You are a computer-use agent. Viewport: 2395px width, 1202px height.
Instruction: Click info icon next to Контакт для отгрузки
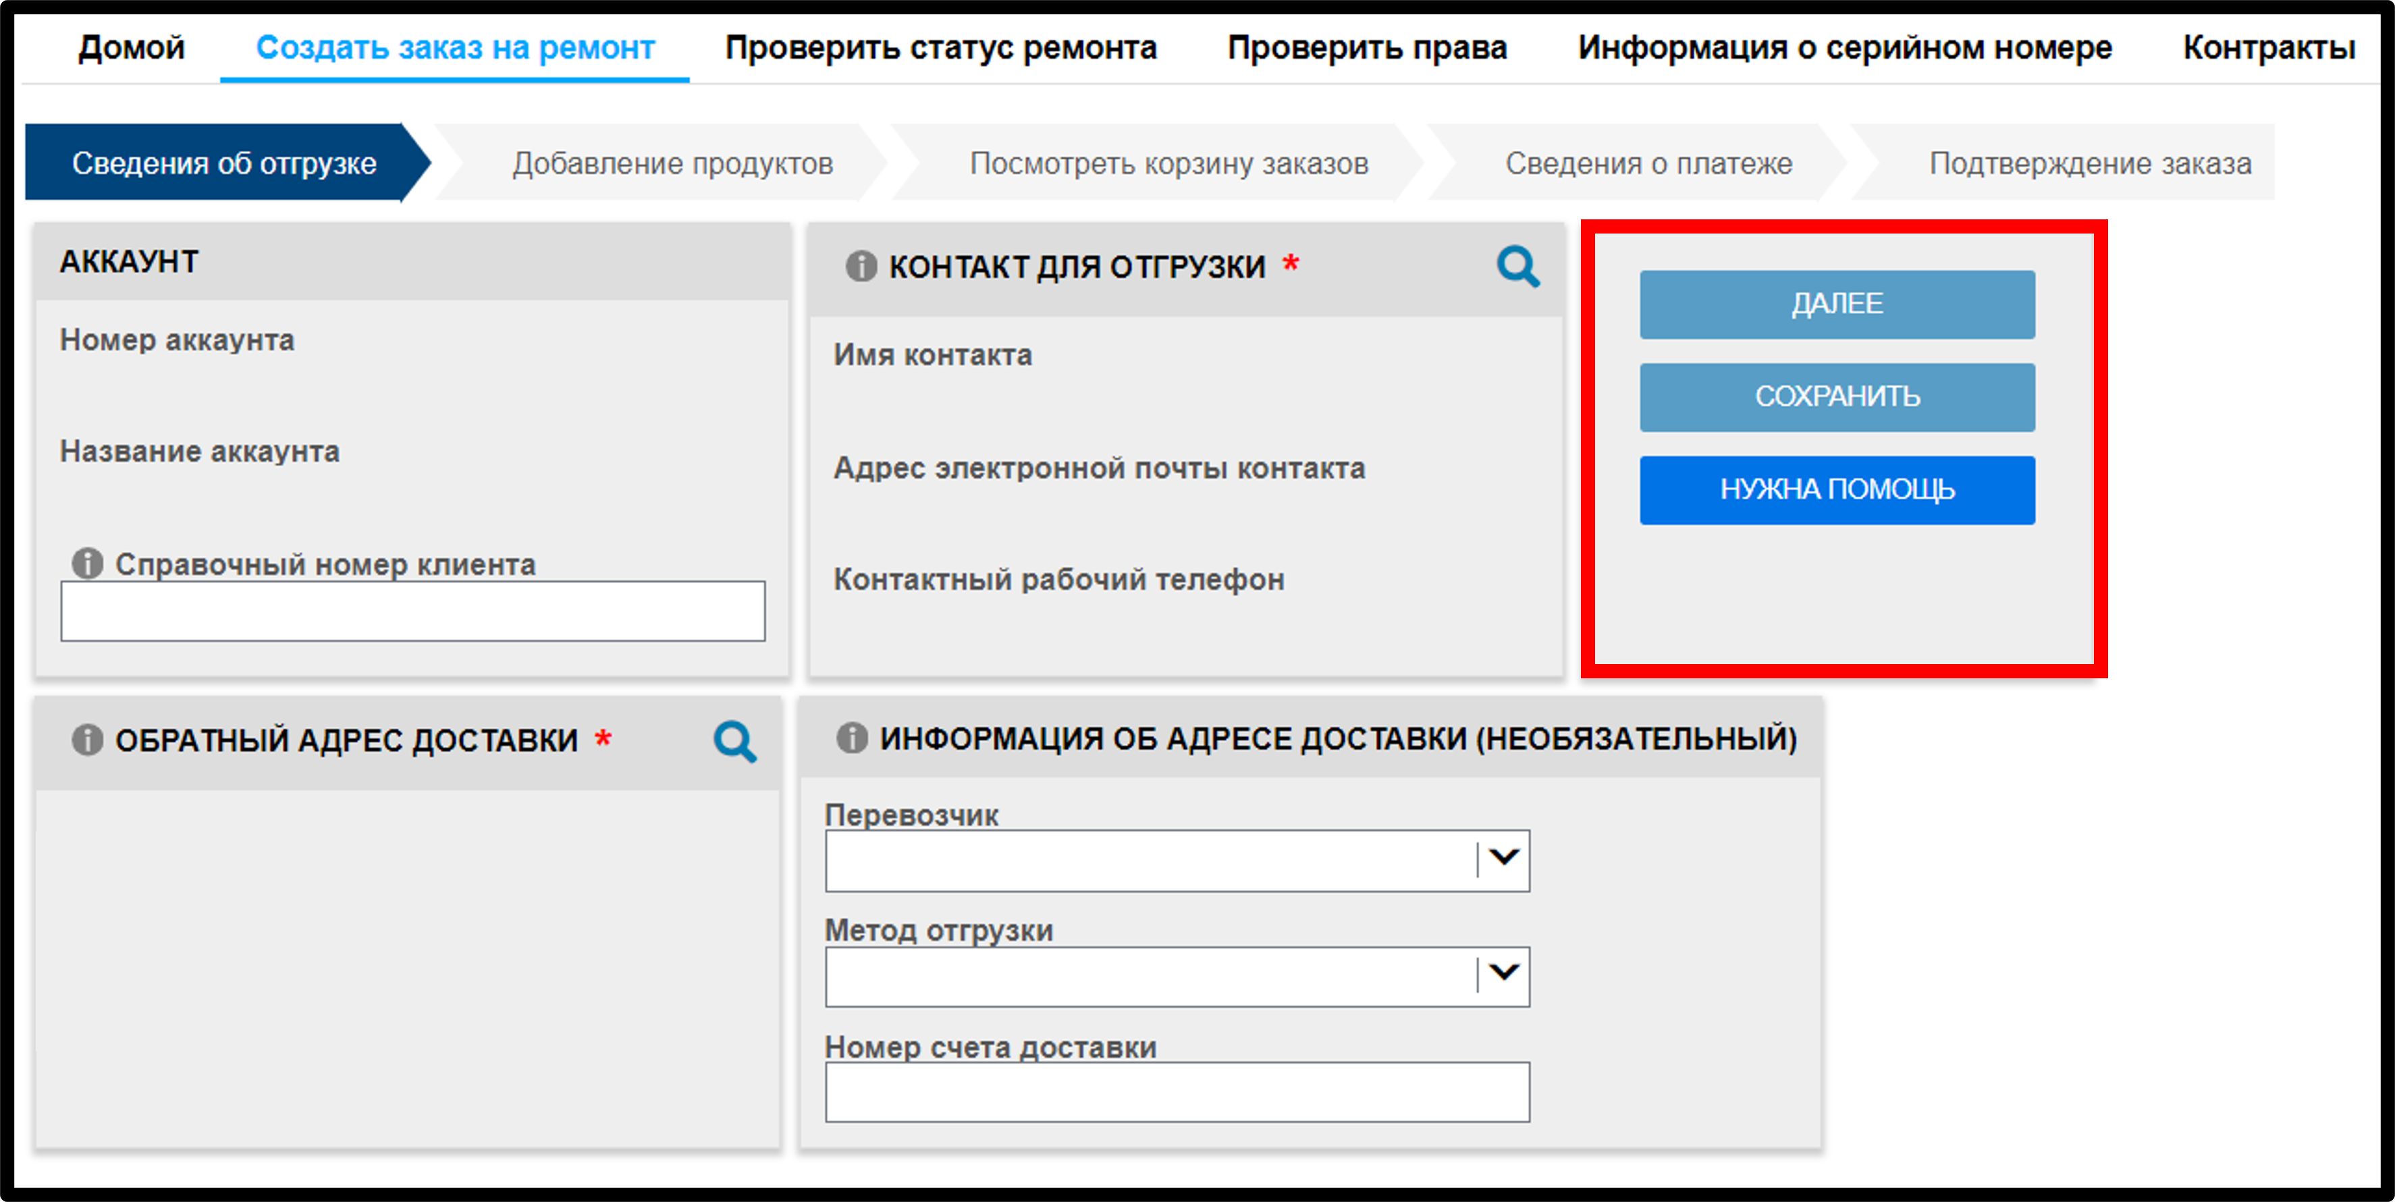[861, 266]
